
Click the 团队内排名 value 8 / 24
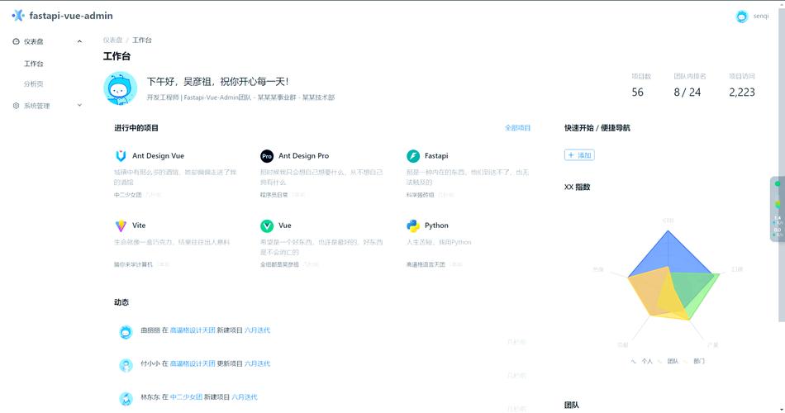[x=687, y=93]
